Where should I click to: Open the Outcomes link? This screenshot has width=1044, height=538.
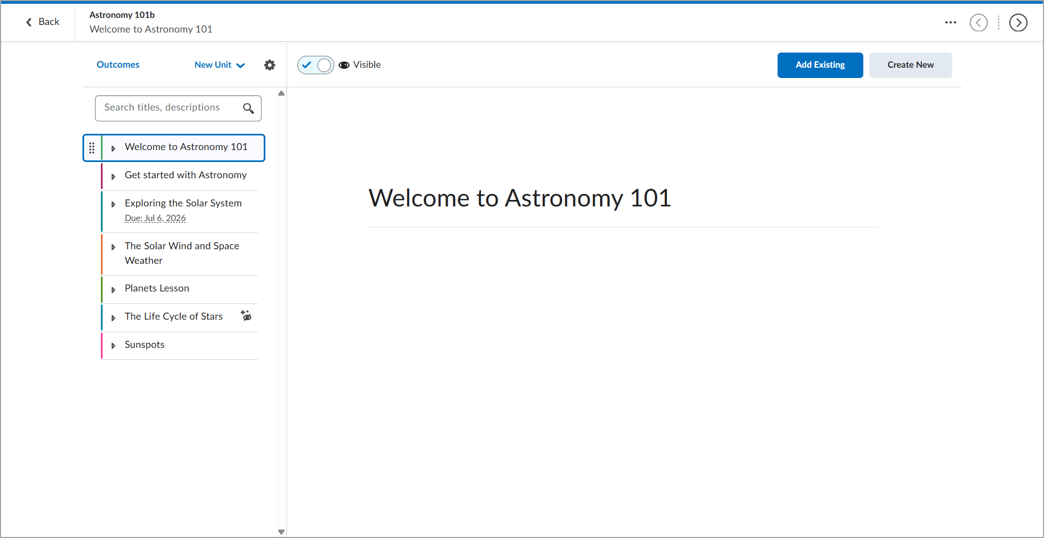tap(118, 65)
